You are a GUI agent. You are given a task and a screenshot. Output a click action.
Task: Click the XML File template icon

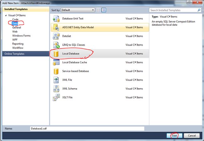coord(56,80)
